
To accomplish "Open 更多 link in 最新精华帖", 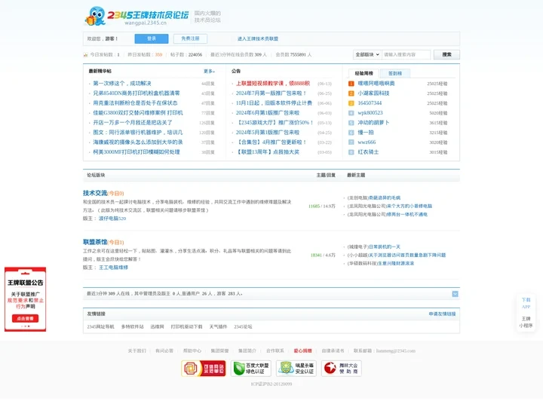I will (x=209, y=71).
